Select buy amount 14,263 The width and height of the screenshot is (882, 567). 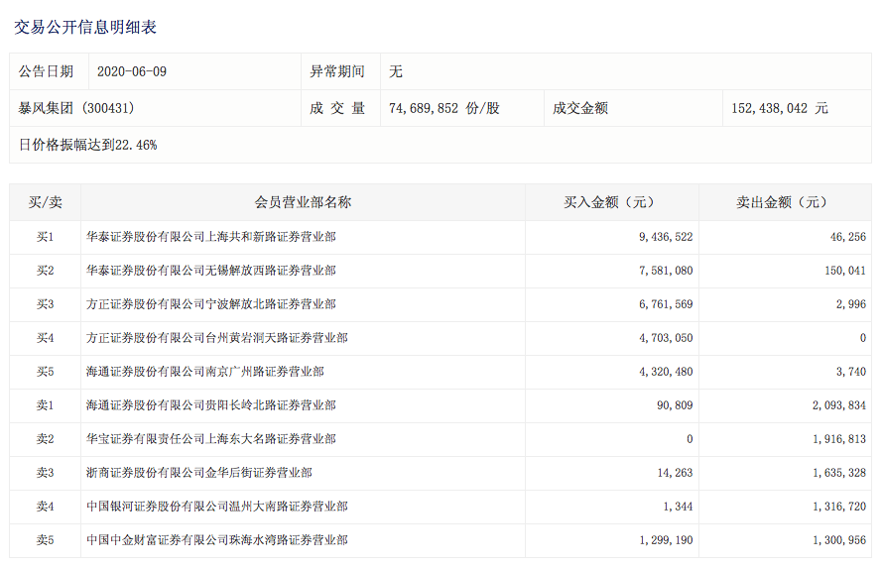675,473
